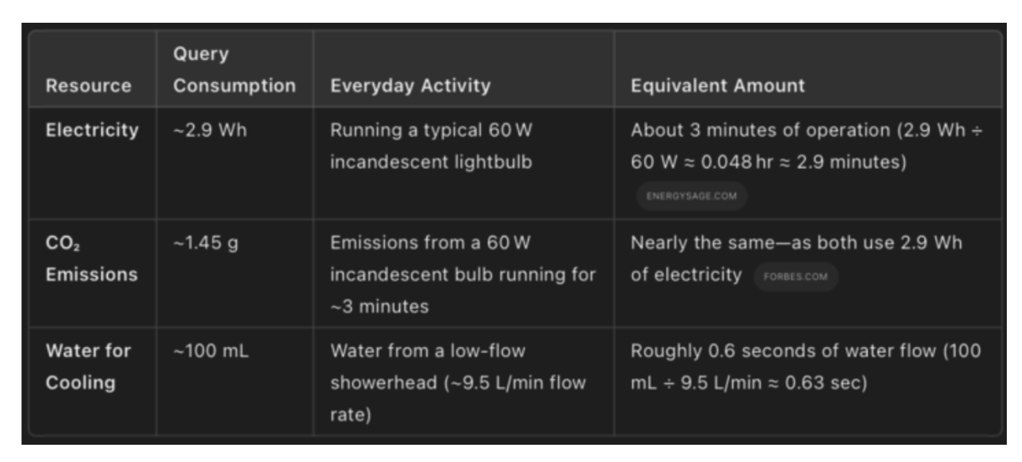This screenshot has width=1022, height=462.
Task: Click the ~2.9 Wh consumption cell
Action: tap(209, 130)
